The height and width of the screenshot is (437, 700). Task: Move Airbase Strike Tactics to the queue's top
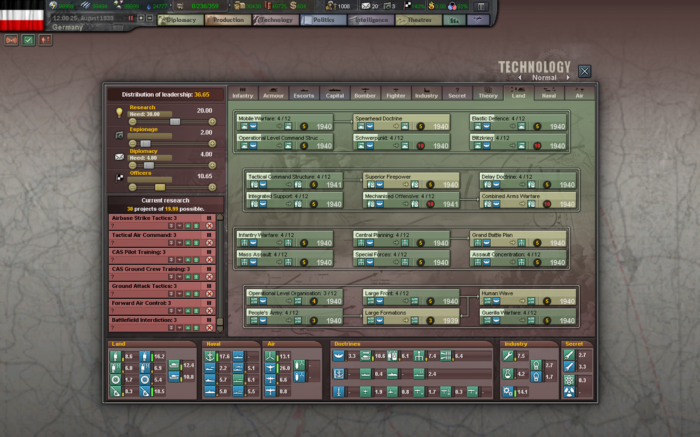tap(196, 226)
